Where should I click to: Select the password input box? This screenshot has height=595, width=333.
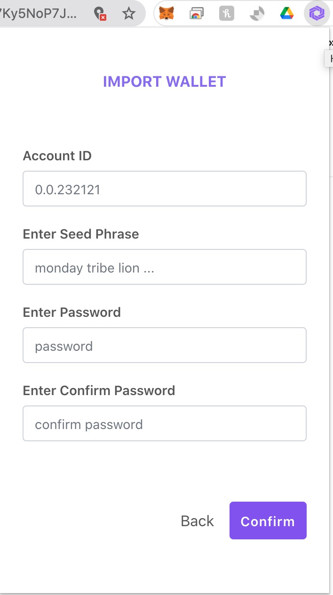(x=165, y=345)
